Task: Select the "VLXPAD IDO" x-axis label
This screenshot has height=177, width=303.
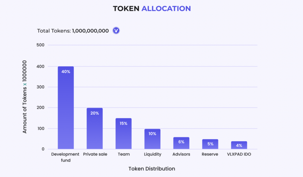Action: tap(239, 154)
